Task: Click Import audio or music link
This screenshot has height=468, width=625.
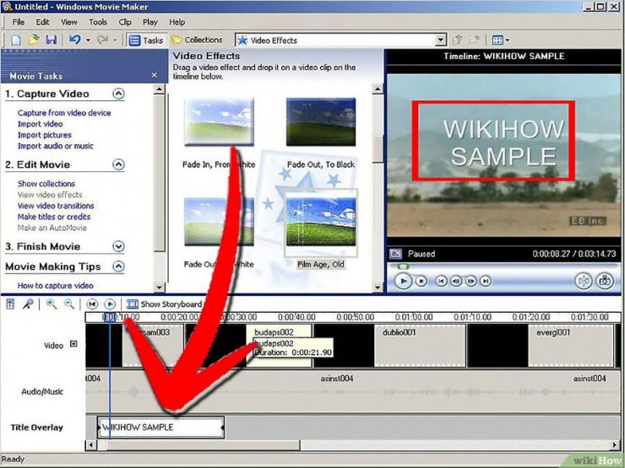Action: [x=56, y=146]
